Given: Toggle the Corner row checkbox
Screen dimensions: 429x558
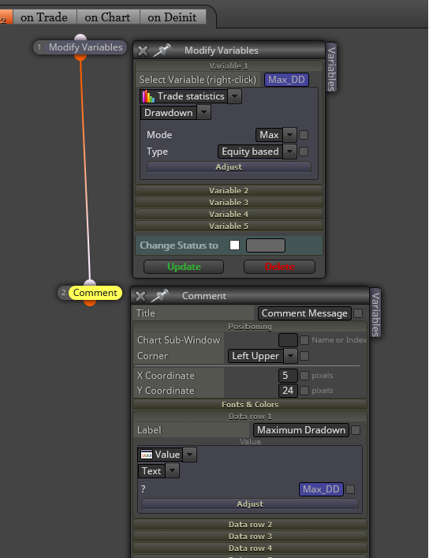Looking at the screenshot, I should 304,356.
